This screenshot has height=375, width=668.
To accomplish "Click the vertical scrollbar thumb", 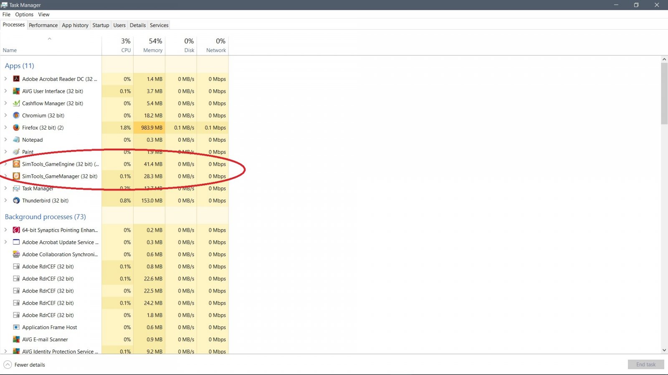I will coord(664,94).
